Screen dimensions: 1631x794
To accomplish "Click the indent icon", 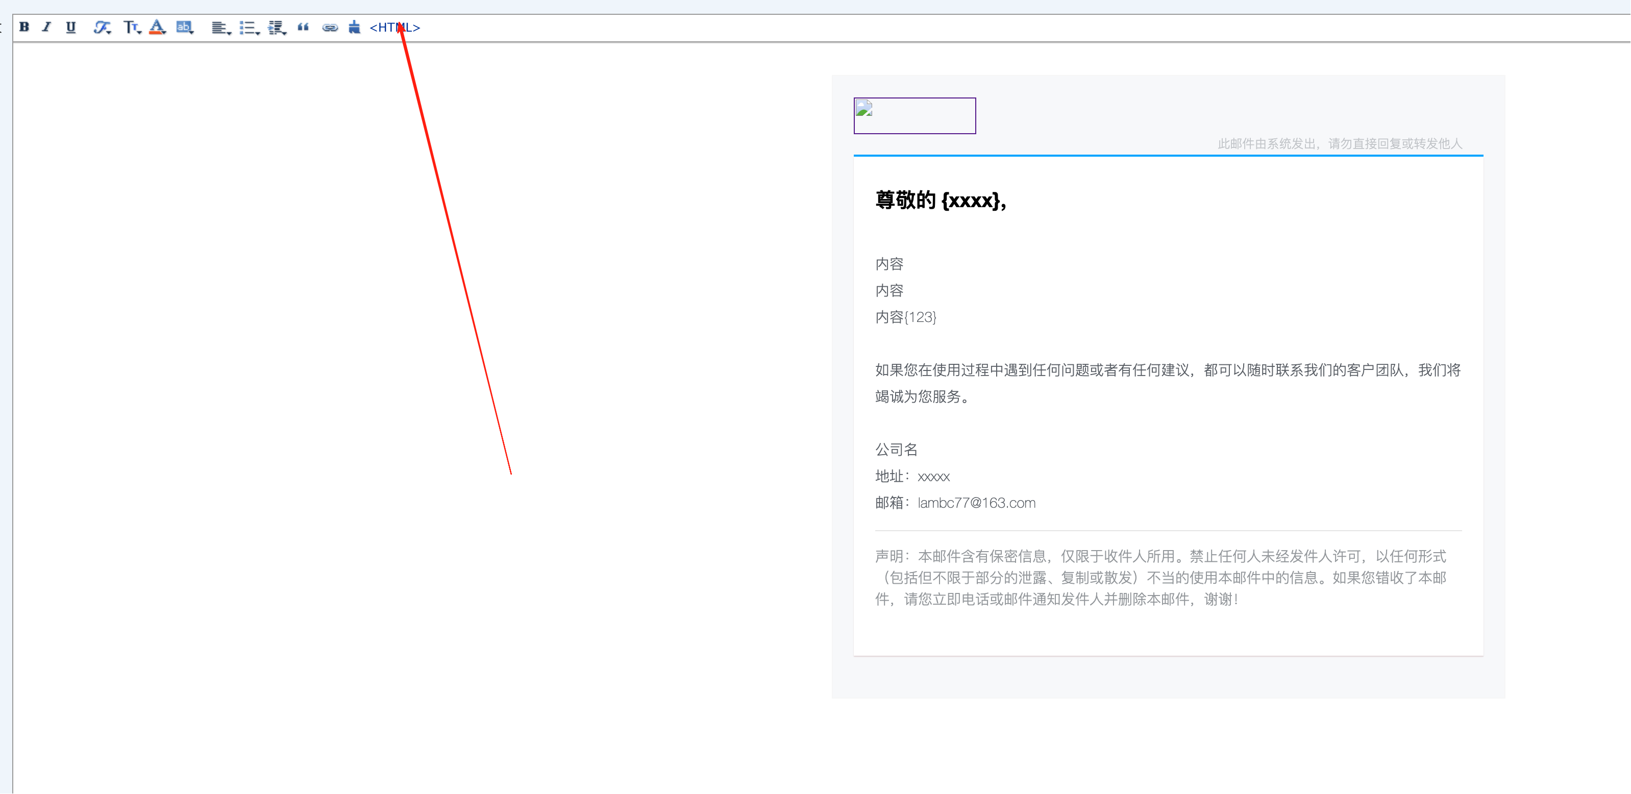I will point(276,28).
